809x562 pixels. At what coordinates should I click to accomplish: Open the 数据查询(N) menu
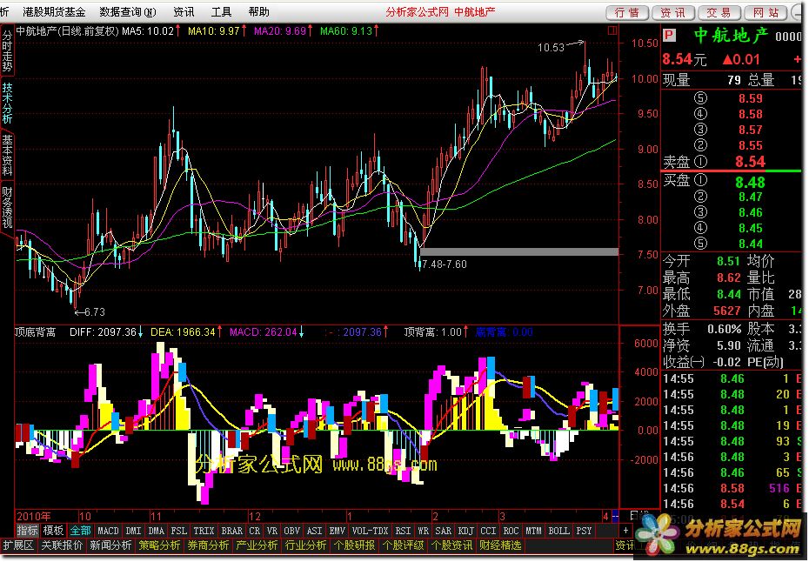128,11
